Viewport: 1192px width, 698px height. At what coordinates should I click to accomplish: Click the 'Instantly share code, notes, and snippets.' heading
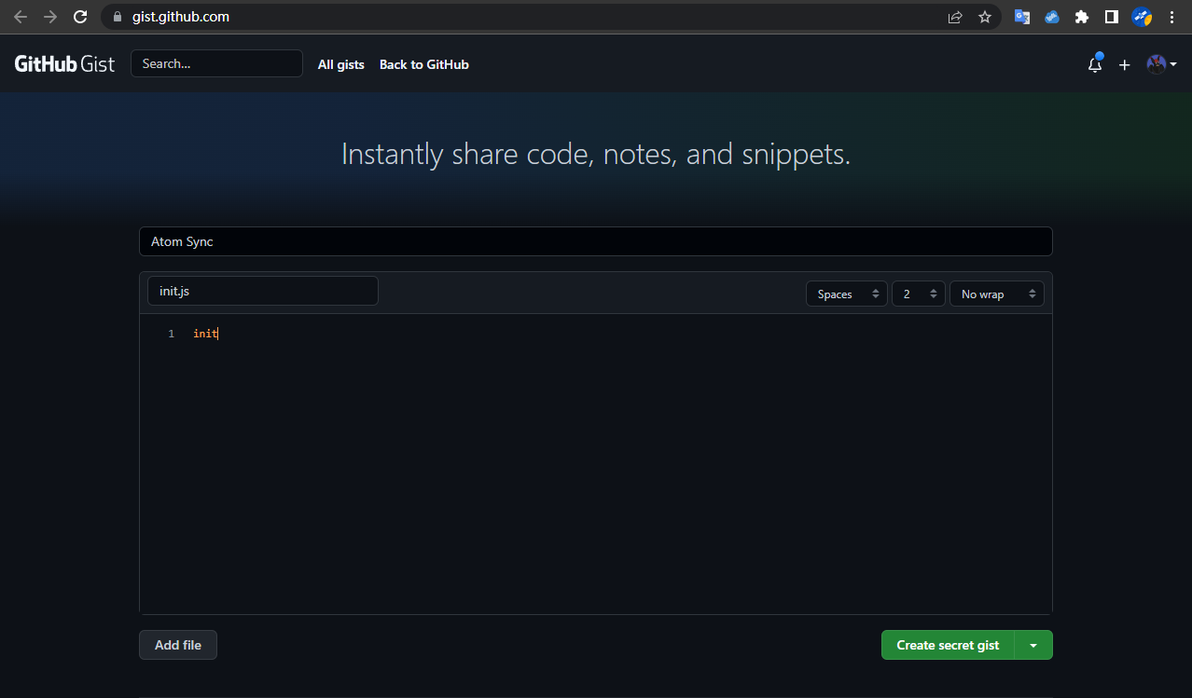point(596,154)
